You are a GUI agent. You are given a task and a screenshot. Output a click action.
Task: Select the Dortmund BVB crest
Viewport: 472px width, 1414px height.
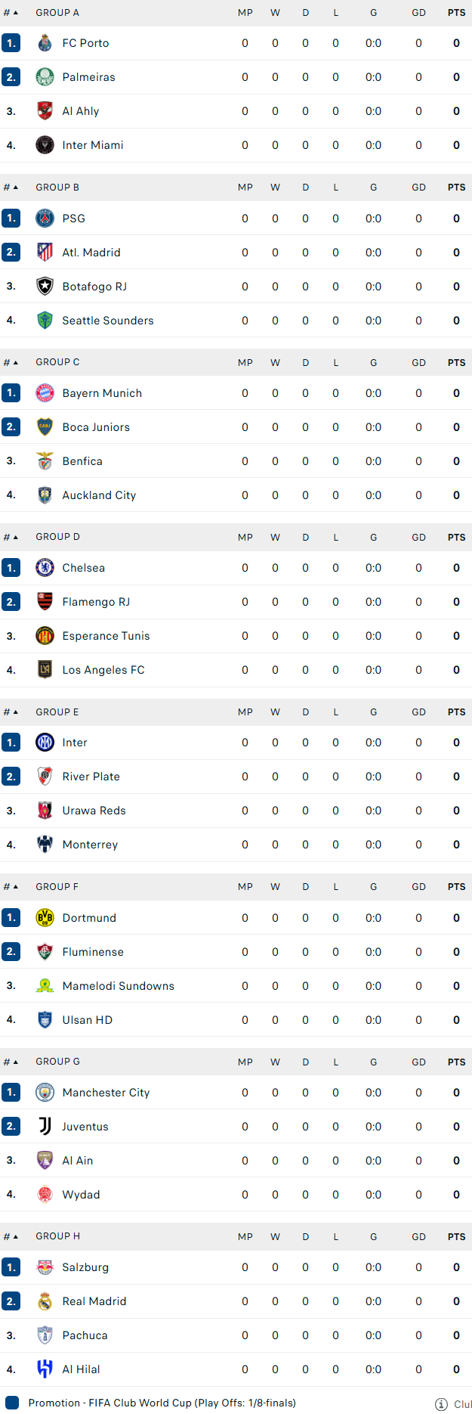point(45,918)
